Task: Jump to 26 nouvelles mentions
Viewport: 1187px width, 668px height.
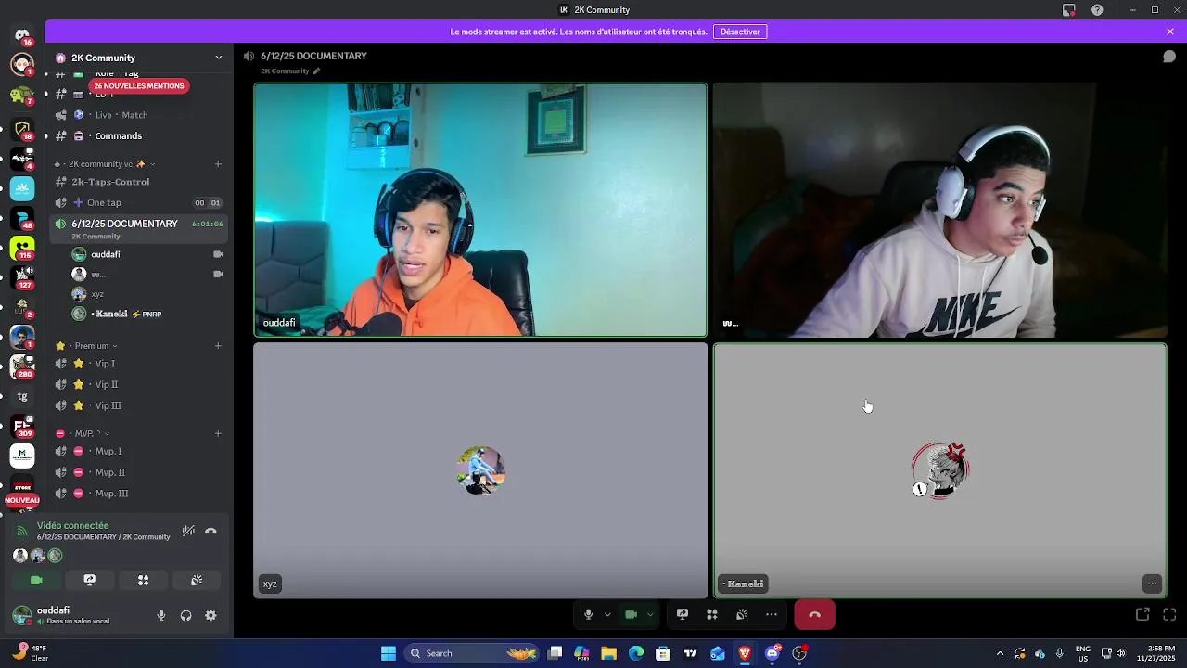Action: click(x=139, y=86)
